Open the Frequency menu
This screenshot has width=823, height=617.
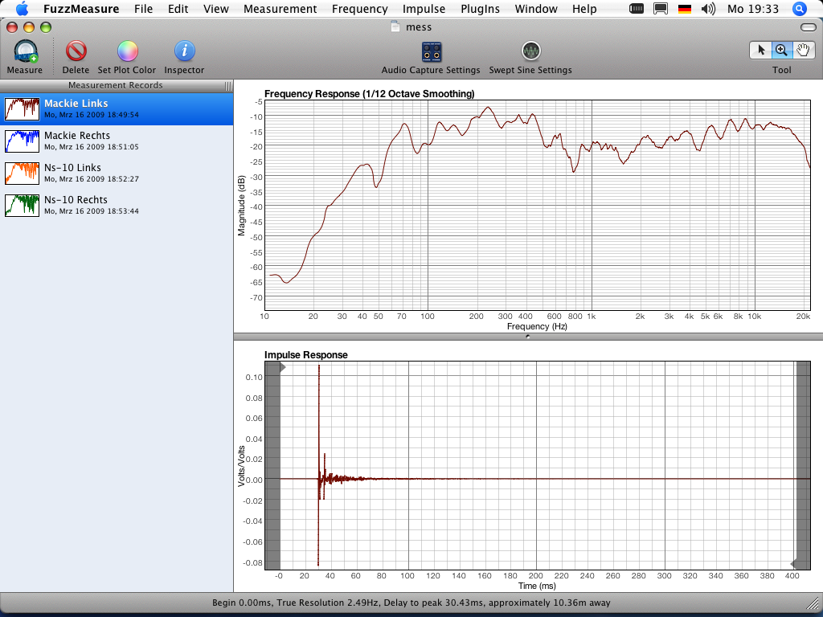click(359, 9)
